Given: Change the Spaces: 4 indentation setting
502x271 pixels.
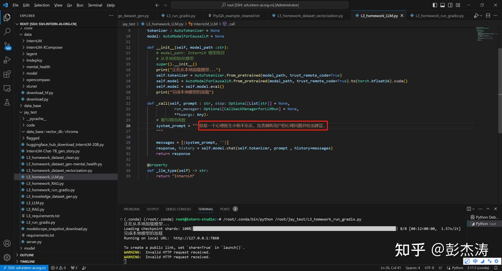Looking at the screenshot, I should 413,268.
